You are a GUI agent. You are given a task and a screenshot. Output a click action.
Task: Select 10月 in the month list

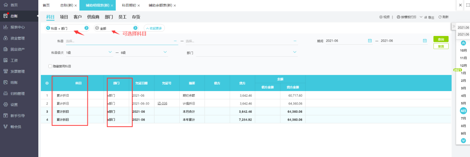pos(463,50)
